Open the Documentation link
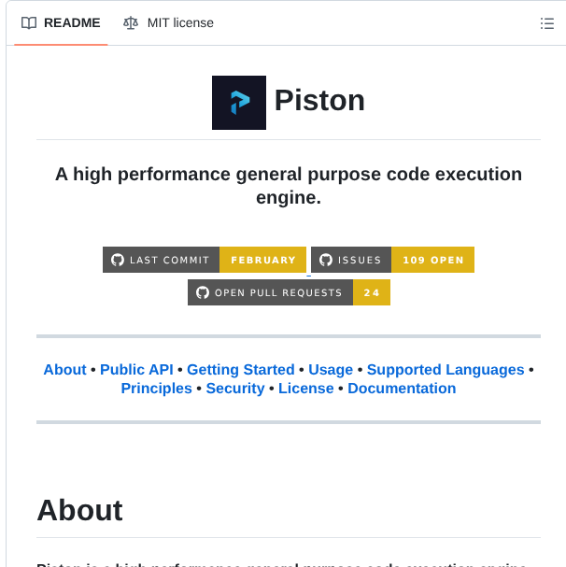Viewport: 566px width, 567px height. [402, 389]
